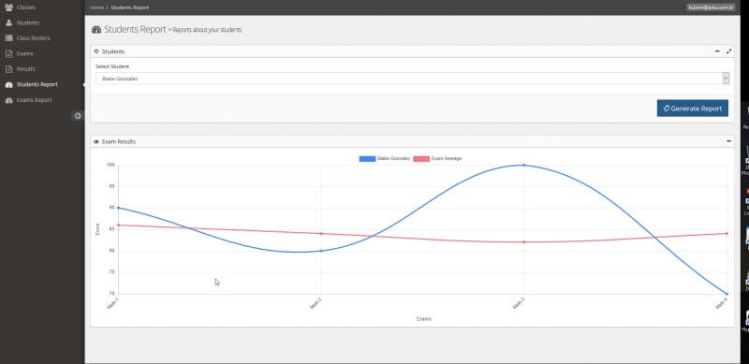The image size is (749, 364).
Task: Go to Home breadcrumb link
Action: coord(96,7)
